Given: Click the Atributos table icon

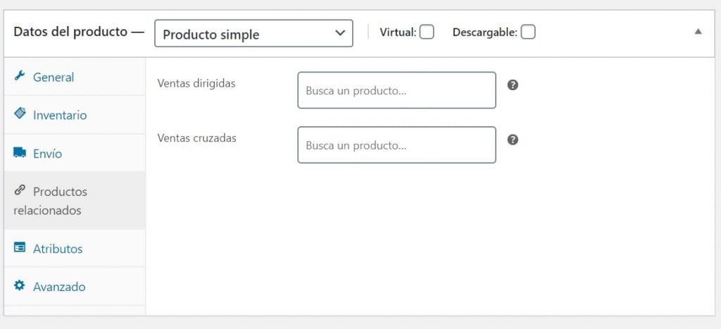Looking at the screenshot, I should click(x=19, y=247).
